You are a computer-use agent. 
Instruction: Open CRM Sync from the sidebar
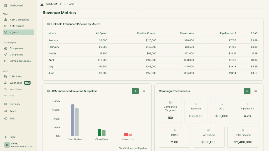[15, 77]
